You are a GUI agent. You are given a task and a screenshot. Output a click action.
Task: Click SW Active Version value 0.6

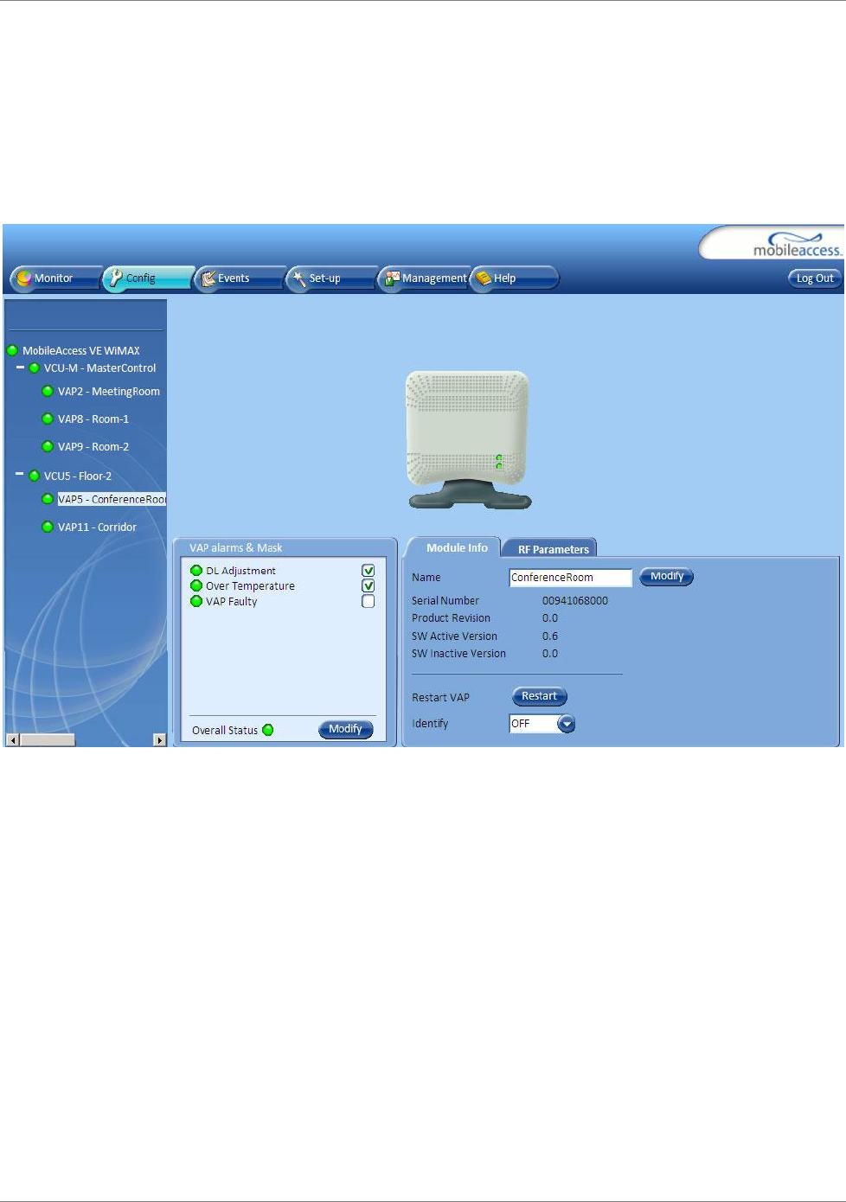point(550,636)
